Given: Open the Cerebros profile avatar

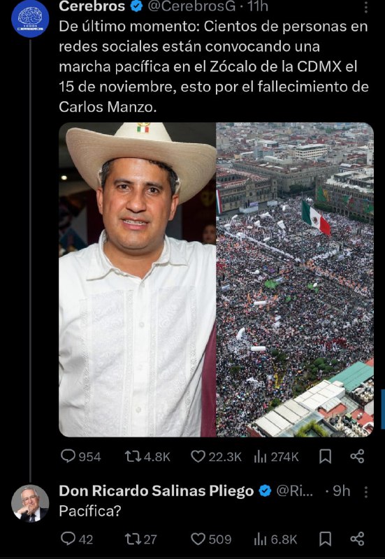Looking at the screenshot, I should coord(30,19).
